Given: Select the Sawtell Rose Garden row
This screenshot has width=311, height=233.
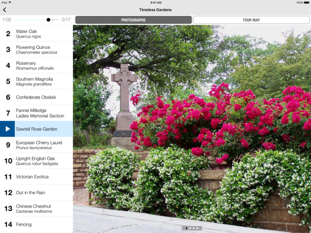Looking at the screenshot, I should pos(37,129).
